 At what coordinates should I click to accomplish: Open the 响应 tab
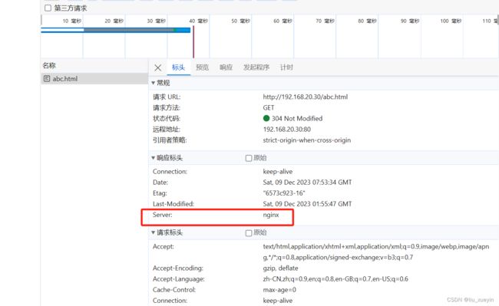pyautogui.click(x=226, y=67)
